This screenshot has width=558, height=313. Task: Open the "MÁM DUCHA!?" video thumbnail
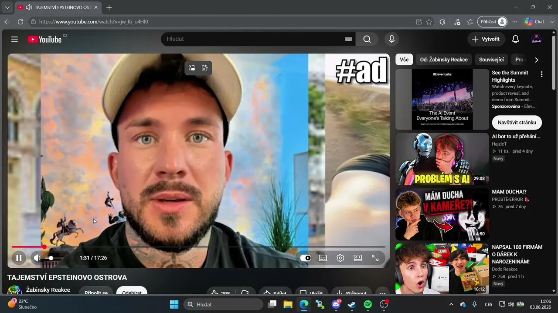442,214
